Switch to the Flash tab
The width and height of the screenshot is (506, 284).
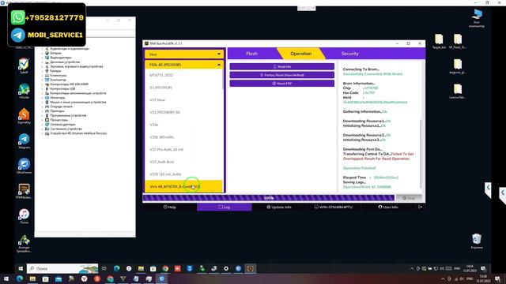251,54
